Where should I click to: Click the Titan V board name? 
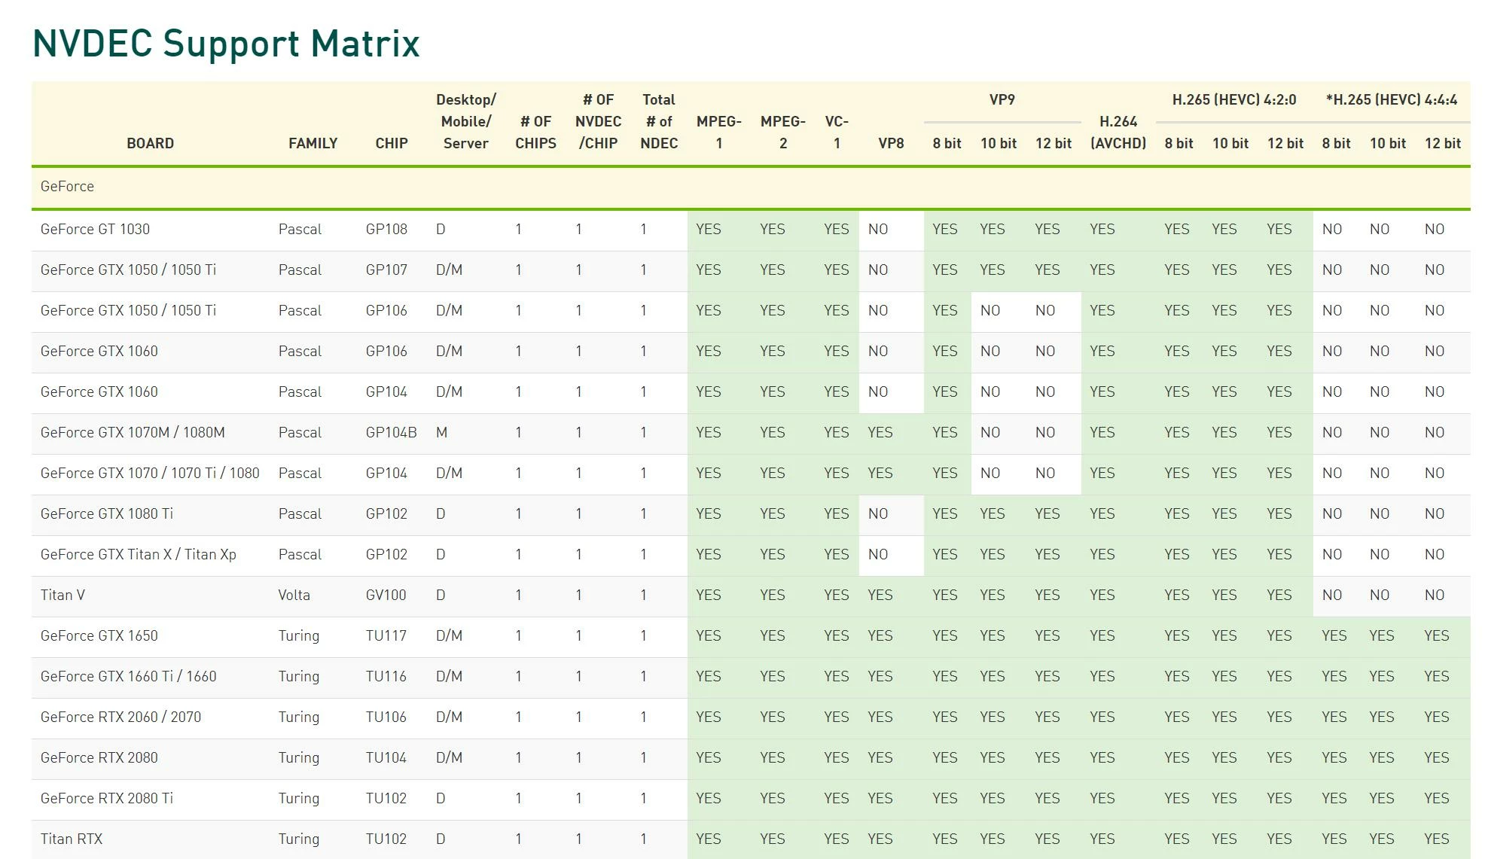click(x=63, y=595)
